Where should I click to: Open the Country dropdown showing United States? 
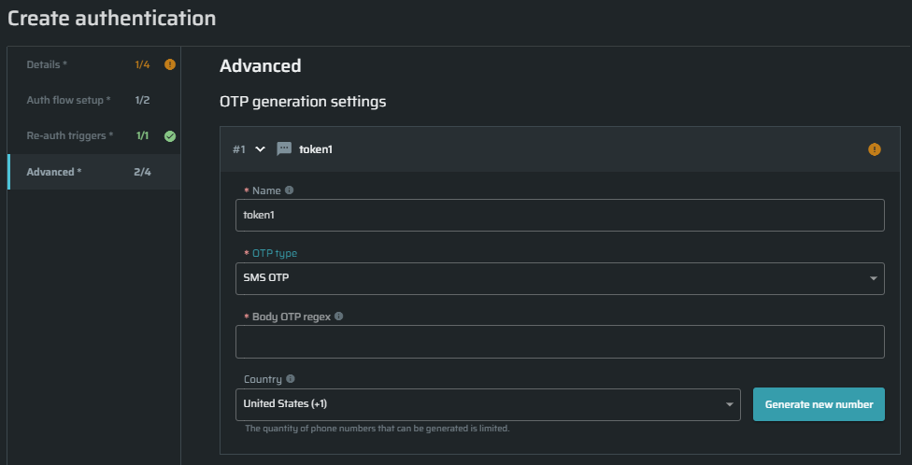[487, 404]
